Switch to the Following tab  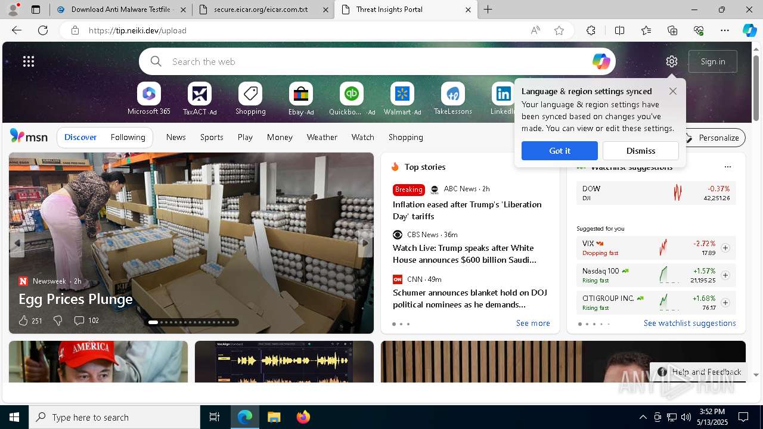[x=128, y=137]
